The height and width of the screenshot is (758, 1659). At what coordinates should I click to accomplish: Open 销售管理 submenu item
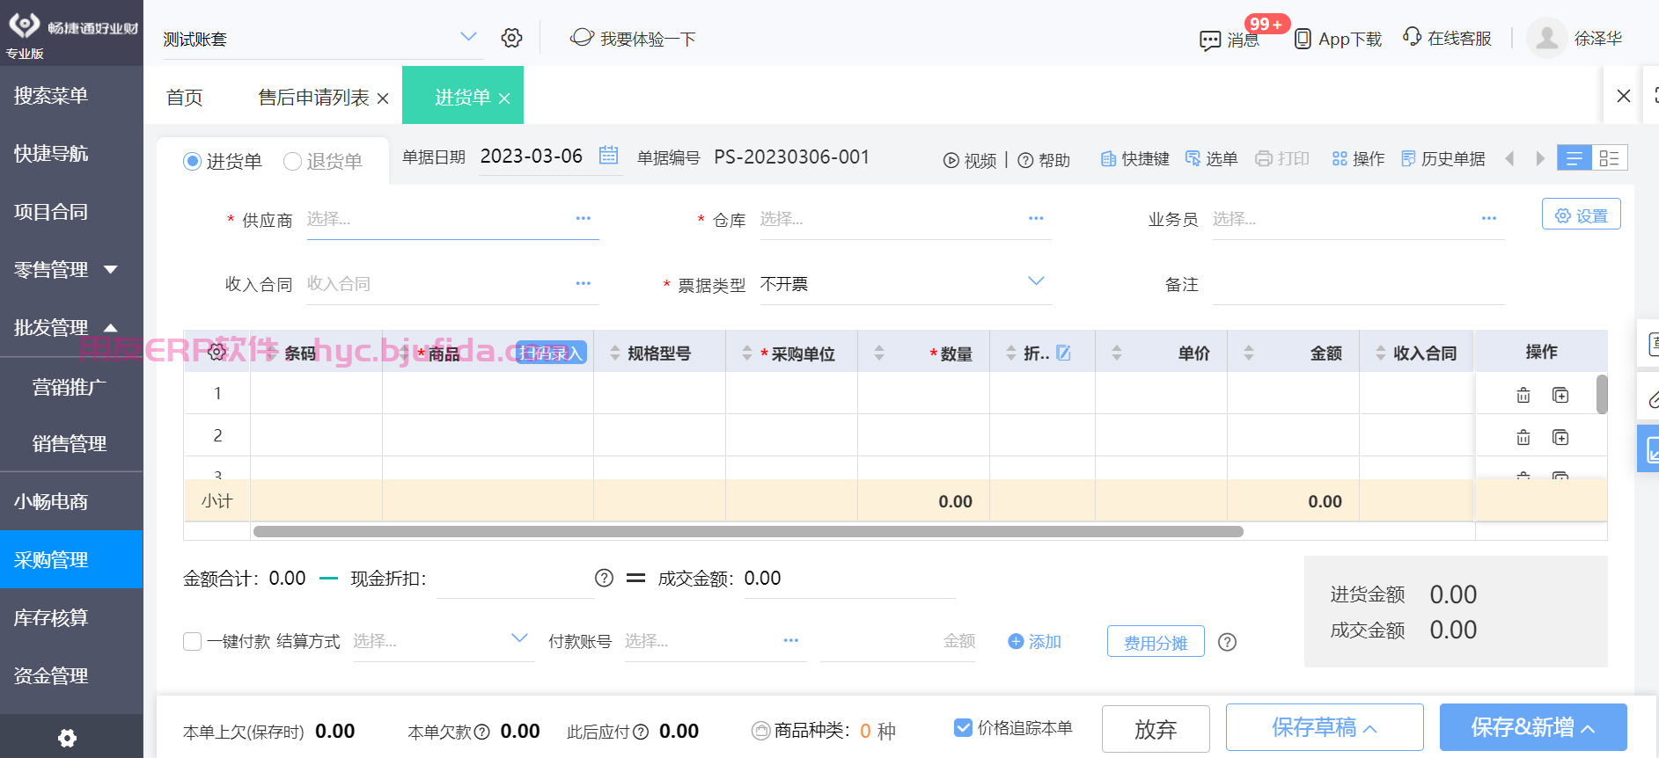pyautogui.click(x=71, y=443)
